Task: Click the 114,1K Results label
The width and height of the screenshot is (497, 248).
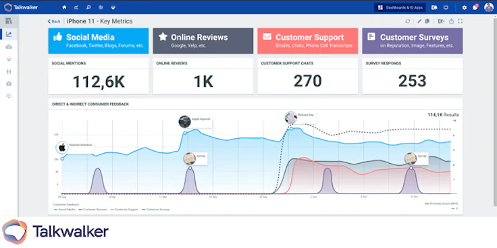Action: tap(443, 115)
